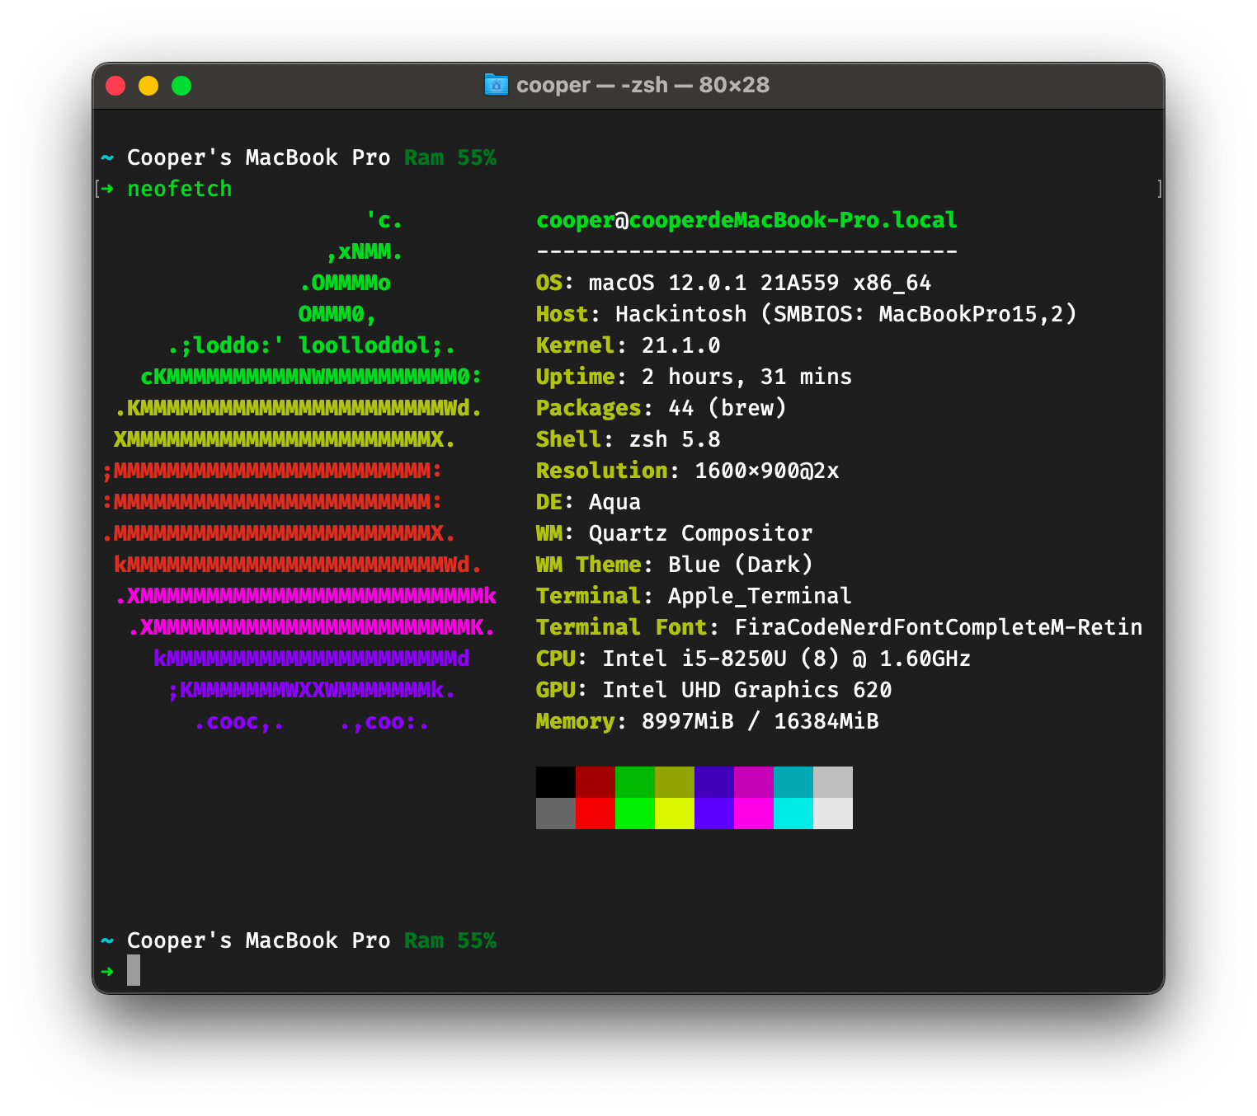Click the green arrow prompt symbol

(108, 189)
